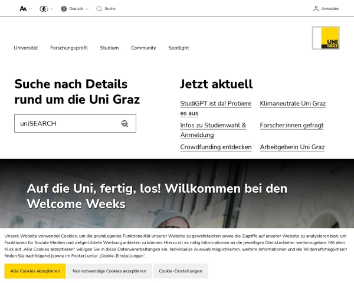Click the globe language icon
The image size is (354, 283).
point(64,9)
